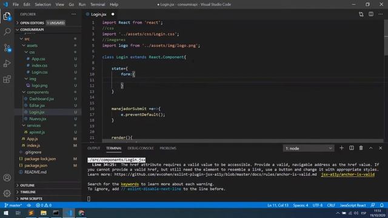Change indentation via 'Spaces: 4' status
Screen dimensions: 388x218
pyautogui.click(x=301, y=205)
